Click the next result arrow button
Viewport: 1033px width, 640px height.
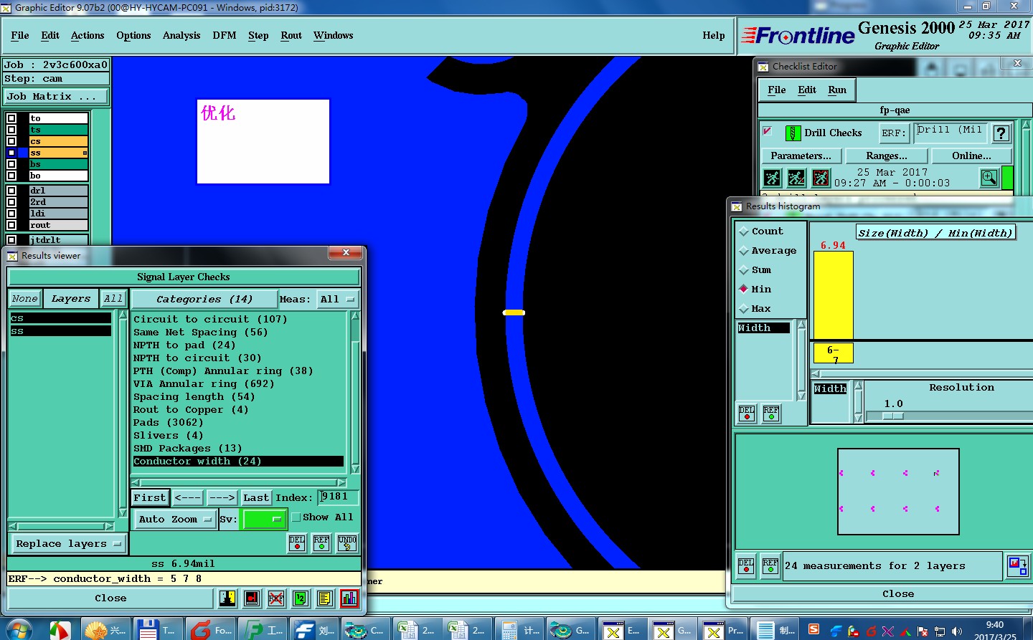[x=222, y=497]
